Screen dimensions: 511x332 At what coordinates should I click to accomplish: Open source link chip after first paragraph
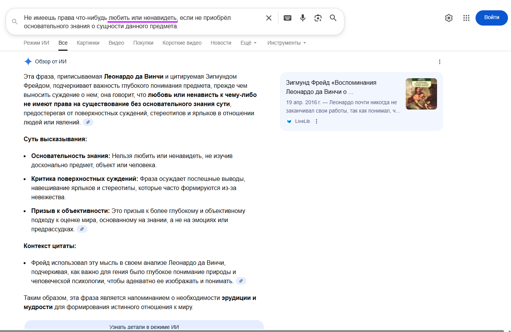click(x=88, y=122)
